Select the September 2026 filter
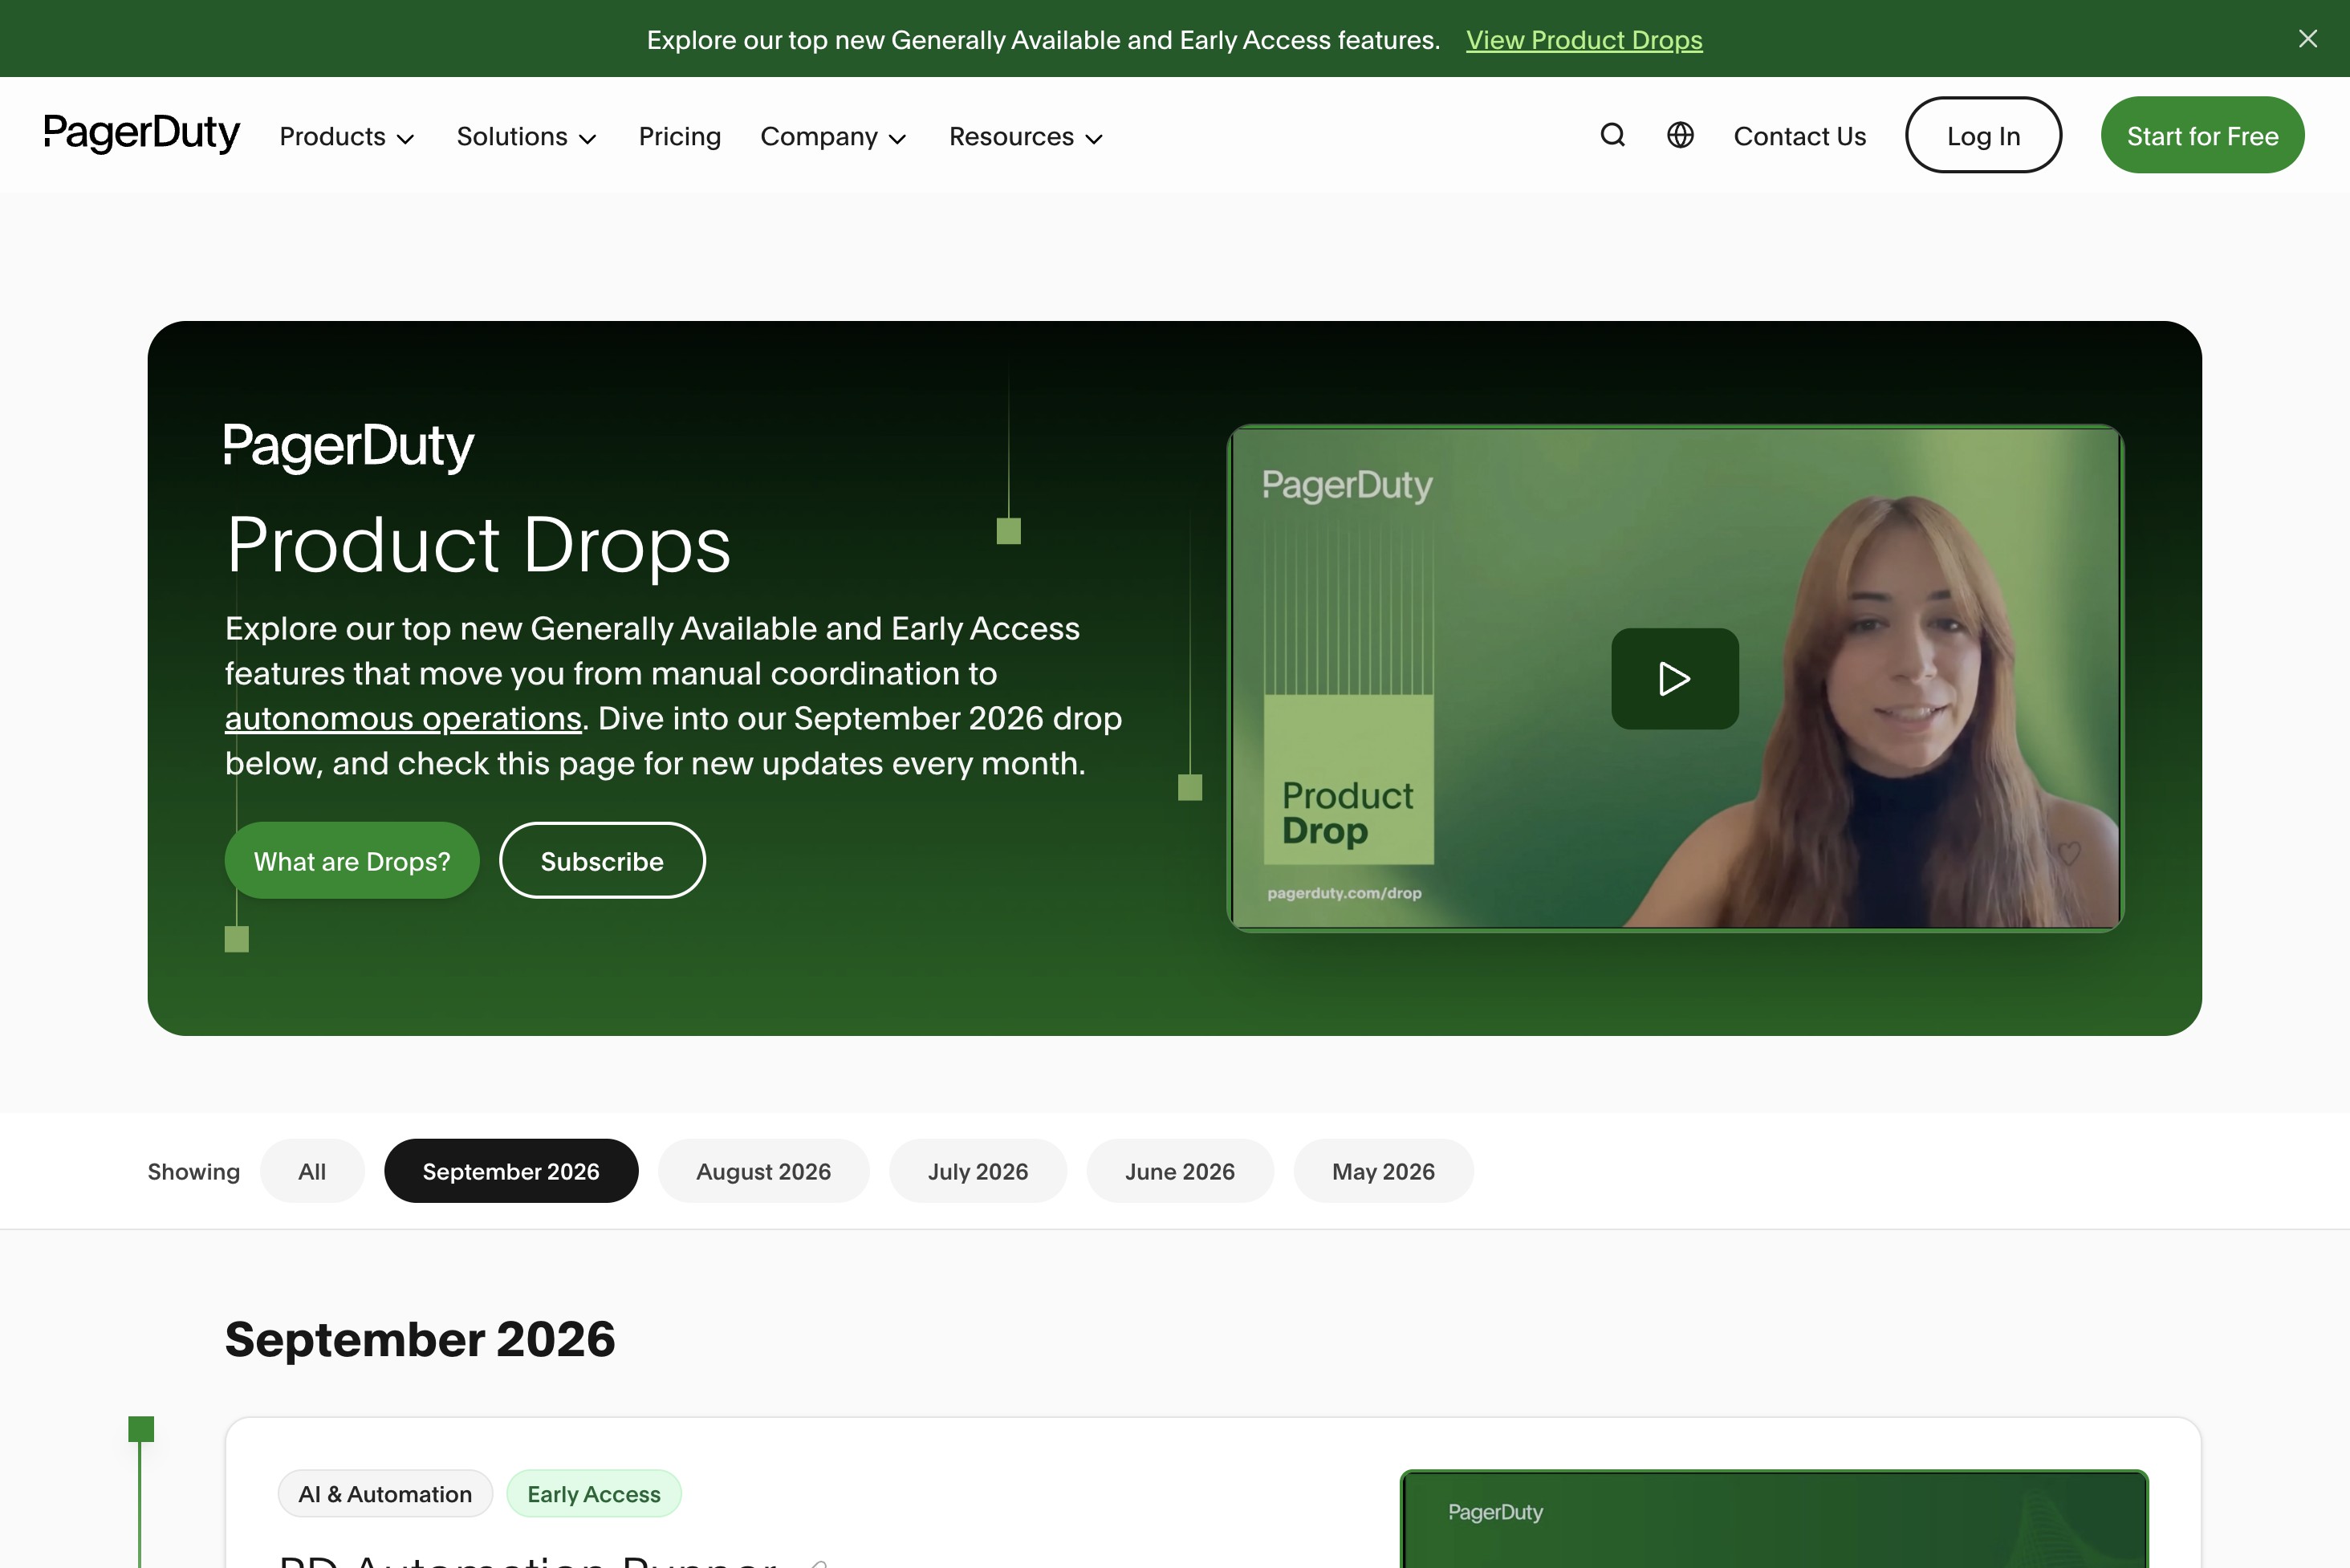 coord(511,1171)
